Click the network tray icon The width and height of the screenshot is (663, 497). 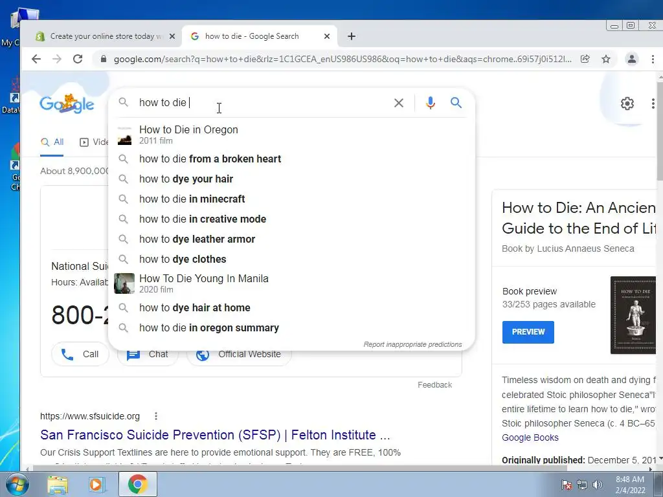(x=582, y=485)
